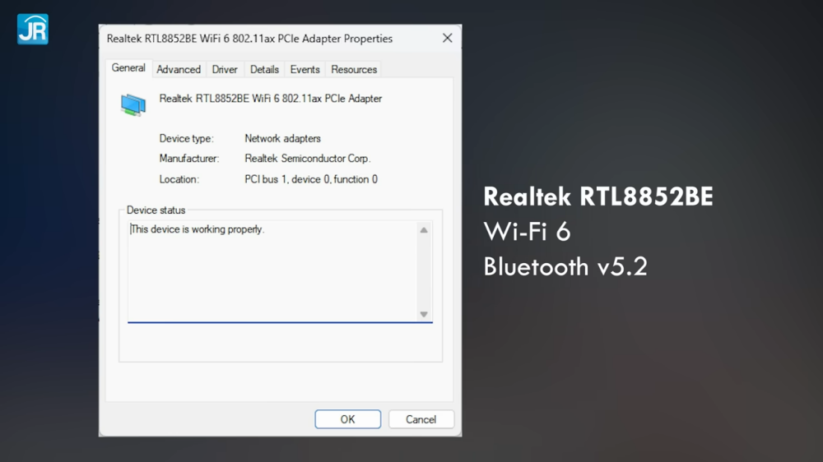Click the Device status scroll down arrow
Image resolution: width=823 pixels, height=462 pixels.
pos(424,314)
